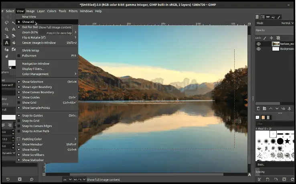Adjust the layer Opacity slider
The width and height of the screenshot is (296, 184).
pos(275,30)
